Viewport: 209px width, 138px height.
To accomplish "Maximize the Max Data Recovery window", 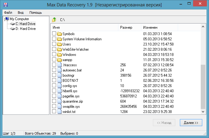I will click(x=189, y=4).
